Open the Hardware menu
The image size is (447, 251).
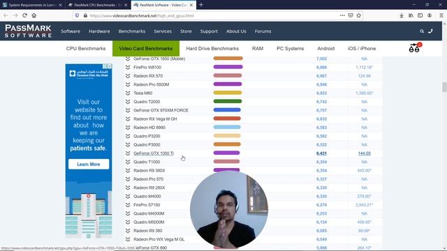pyautogui.click(x=99, y=31)
